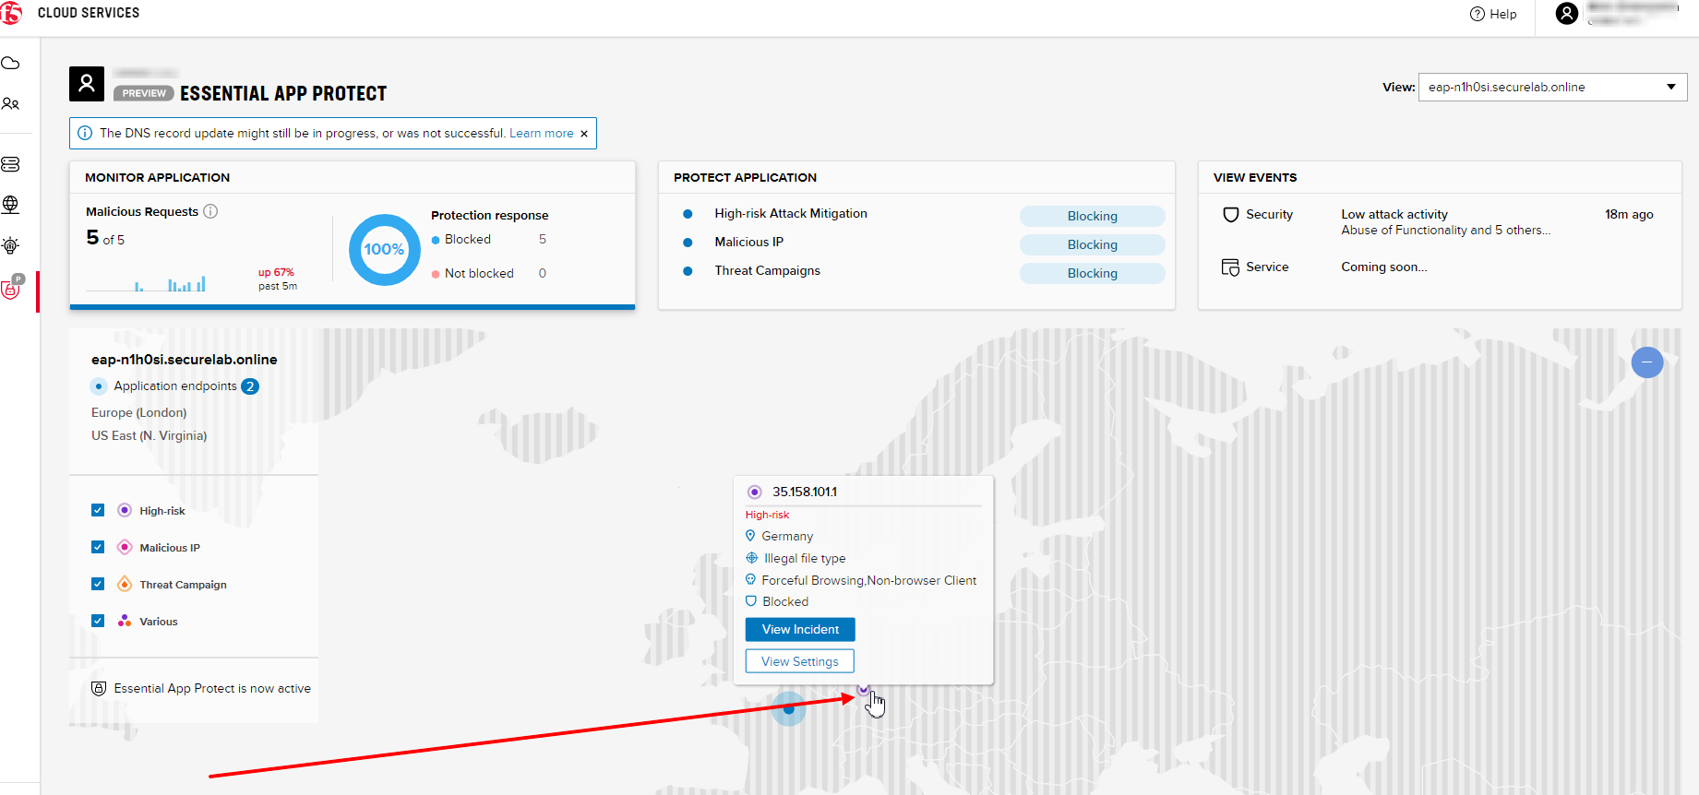Click the Essential App Protect active lock icon
The width and height of the screenshot is (1699, 795).
coord(99,689)
